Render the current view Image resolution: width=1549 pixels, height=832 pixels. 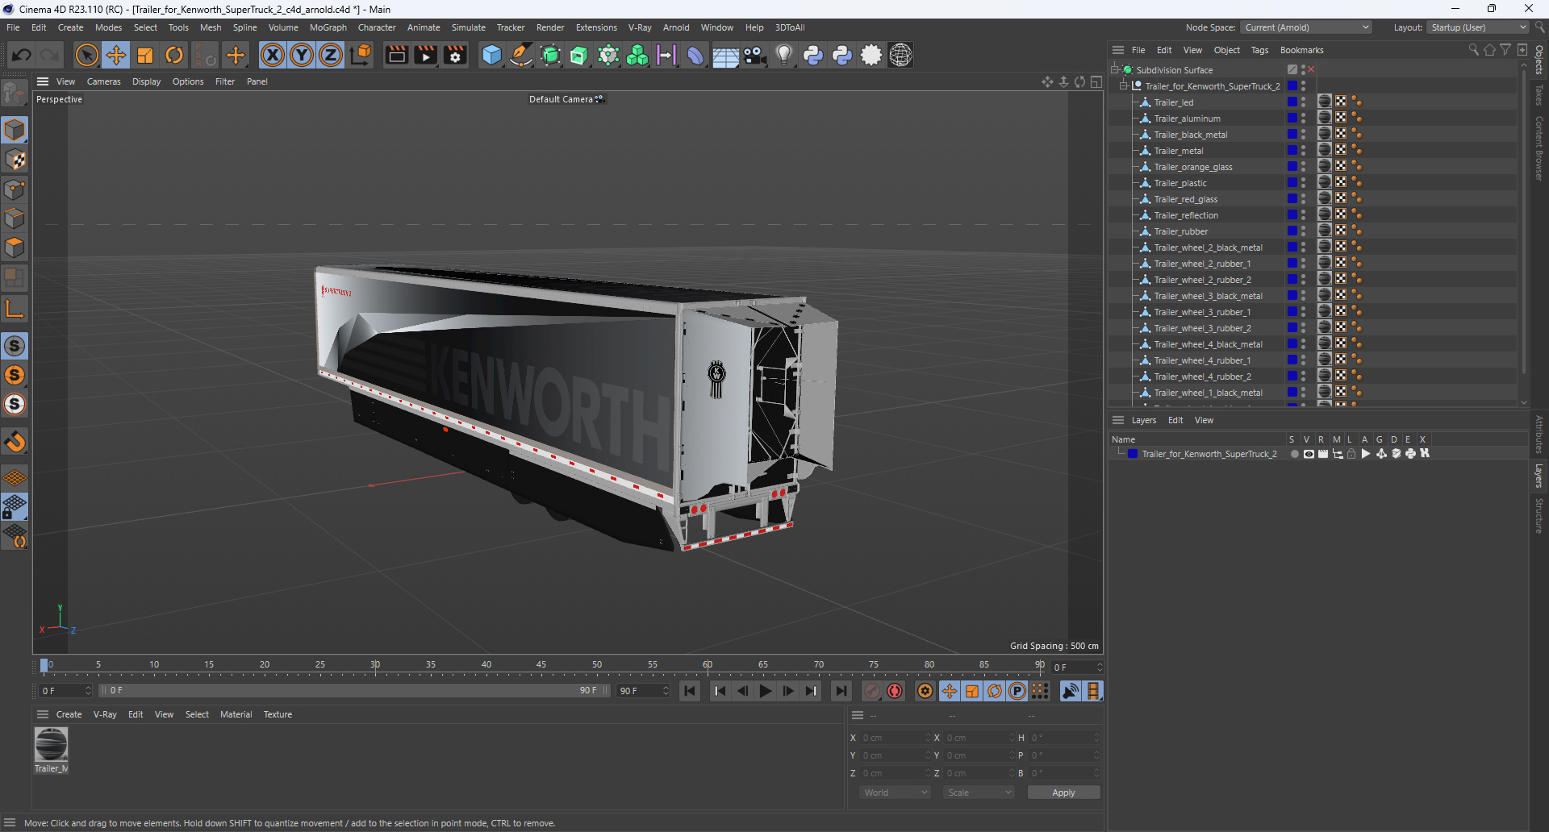[396, 55]
